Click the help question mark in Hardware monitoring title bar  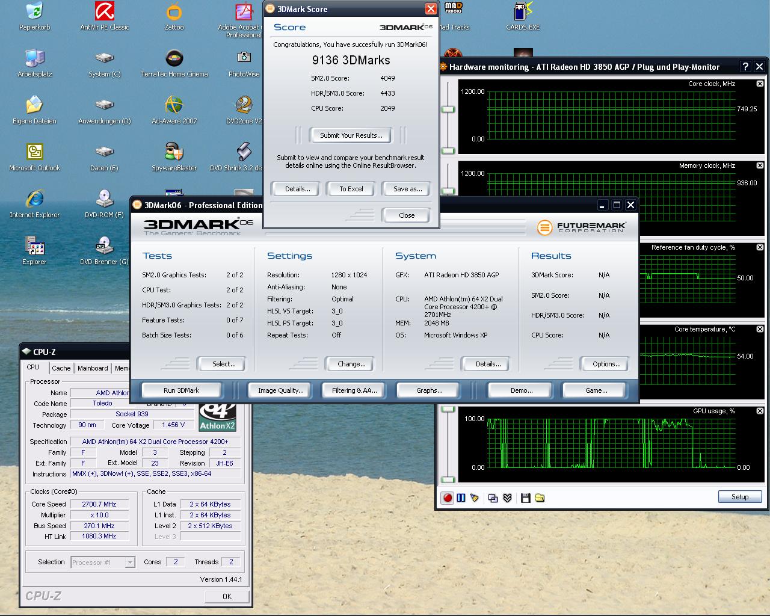[745, 67]
